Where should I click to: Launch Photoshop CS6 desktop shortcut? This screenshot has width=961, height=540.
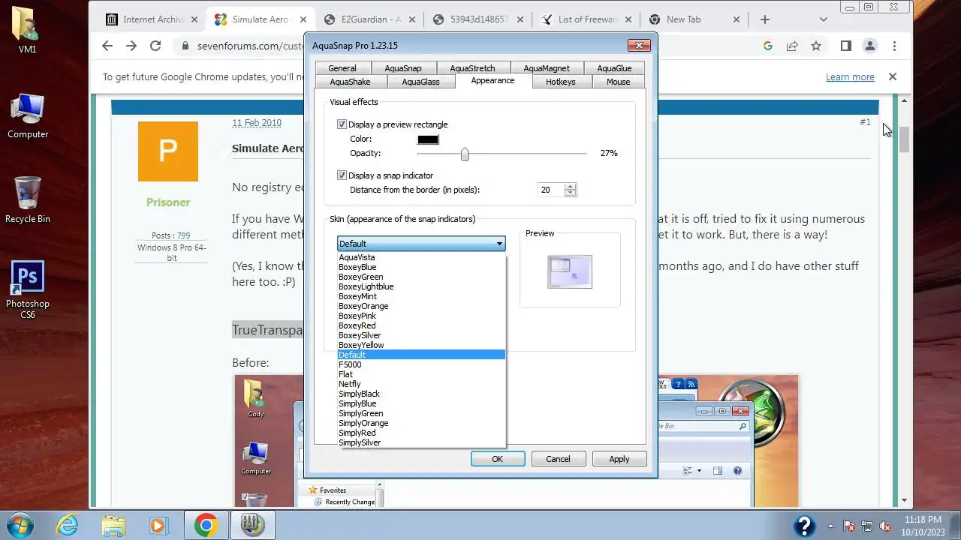[x=28, y=289]
